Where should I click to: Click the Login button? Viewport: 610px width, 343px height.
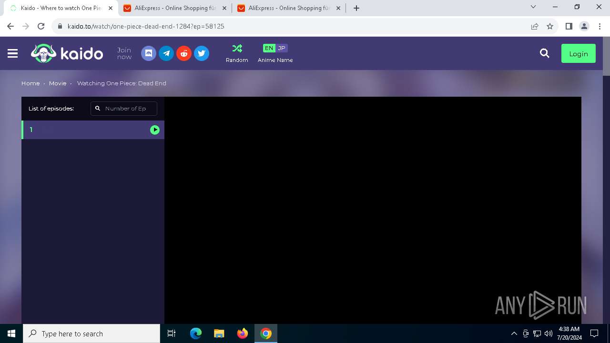tap(579, 53)
